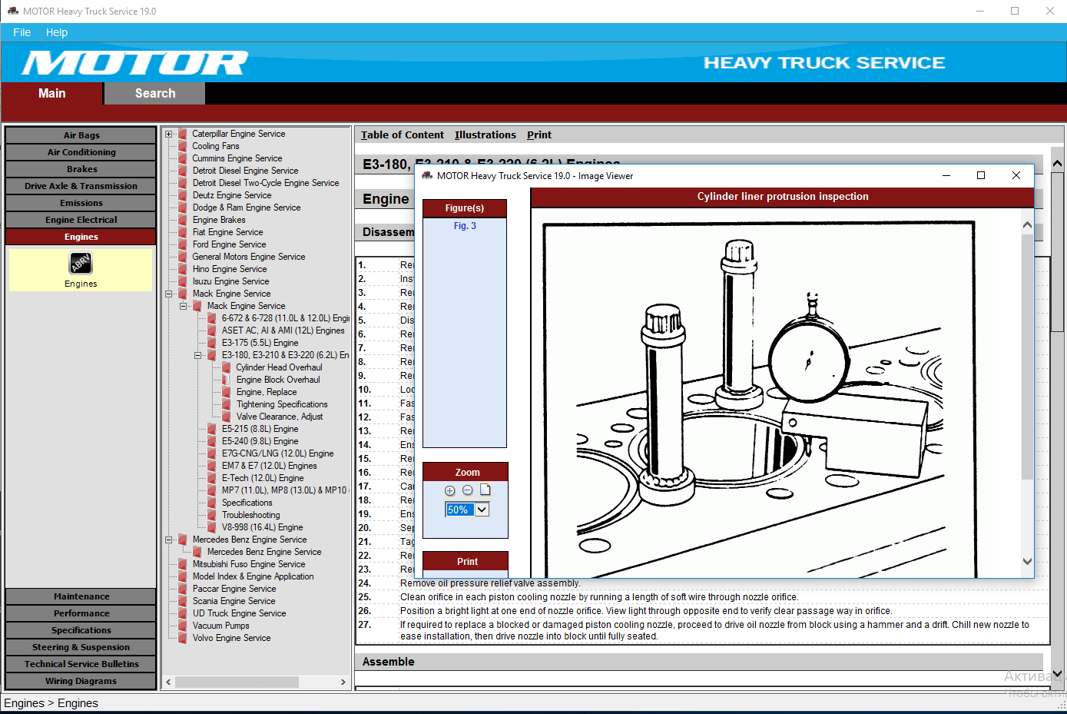Select the Engines category button
Viewport: 1067px width, 714px height.
tap(81, 237)
